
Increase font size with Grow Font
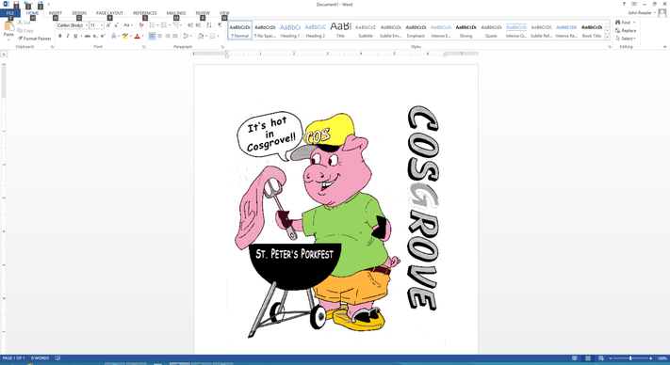108,25
